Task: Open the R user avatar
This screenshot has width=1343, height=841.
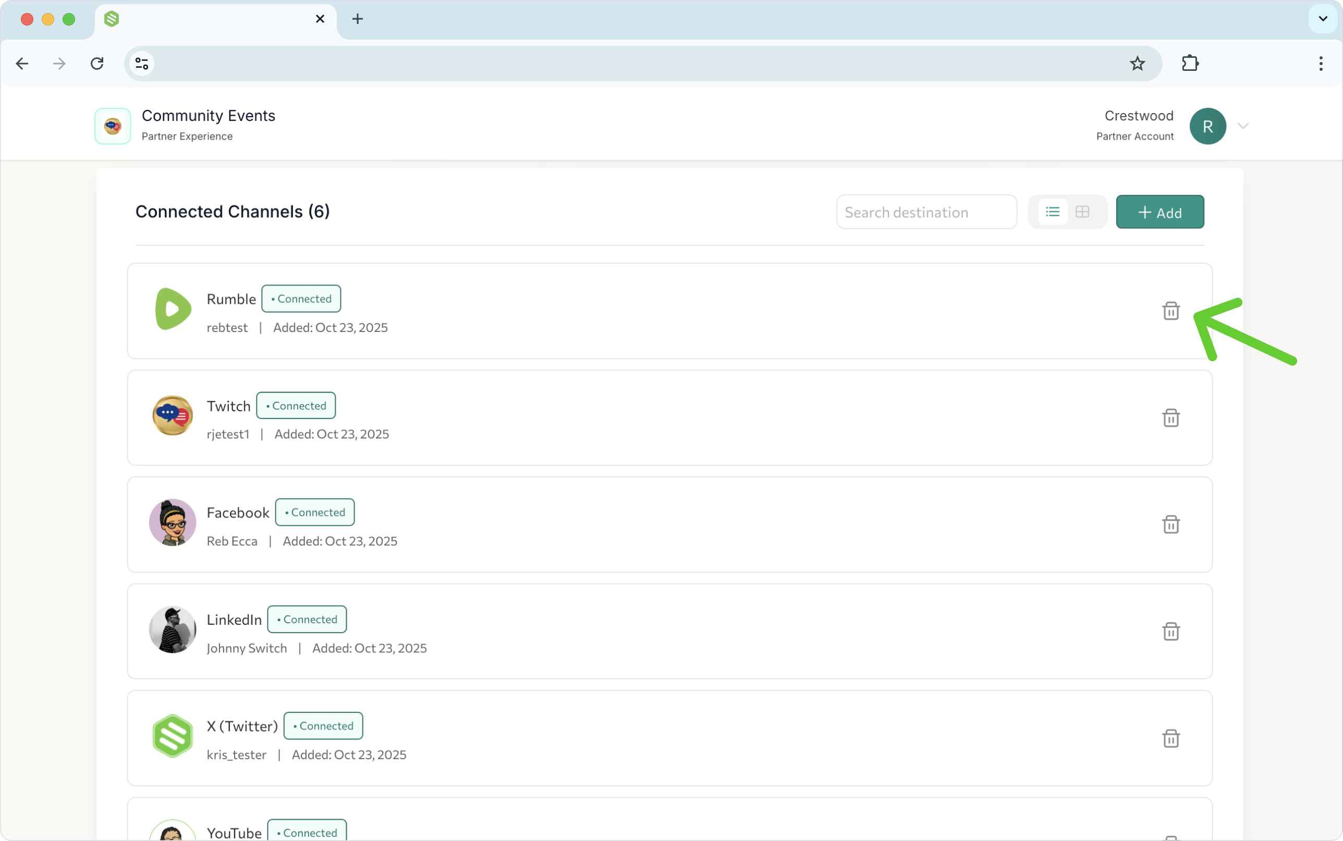Action: [1208, 126]
